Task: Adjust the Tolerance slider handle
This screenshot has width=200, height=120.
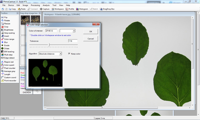Action: pyautogui.click(x=49, y=45)
